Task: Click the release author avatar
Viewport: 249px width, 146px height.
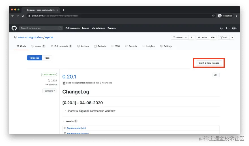Action: click(64, 83)
